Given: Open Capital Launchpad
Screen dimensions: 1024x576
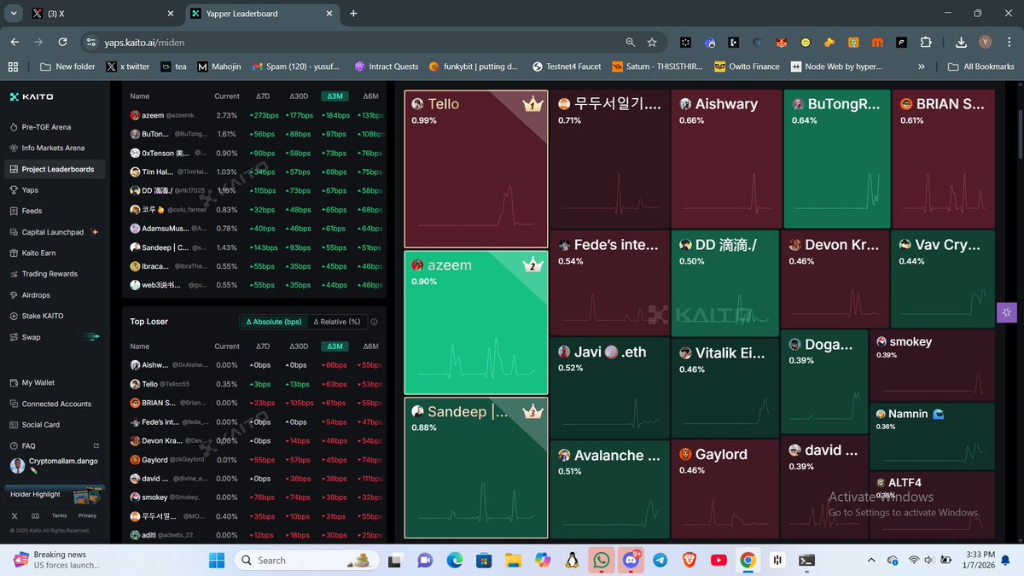Looking at the screenshot, I should (53, 232).
